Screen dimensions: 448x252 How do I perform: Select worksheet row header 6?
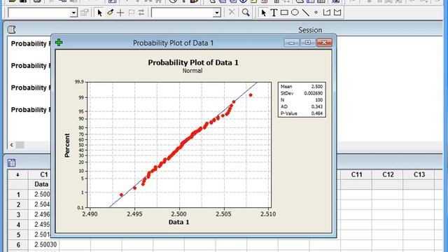point(18,244)
